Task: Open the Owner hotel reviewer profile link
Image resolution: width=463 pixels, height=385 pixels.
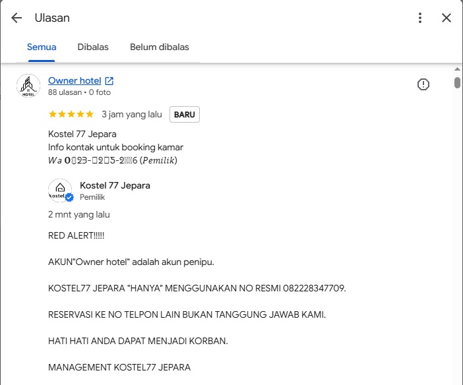Action: coord(75,80)
